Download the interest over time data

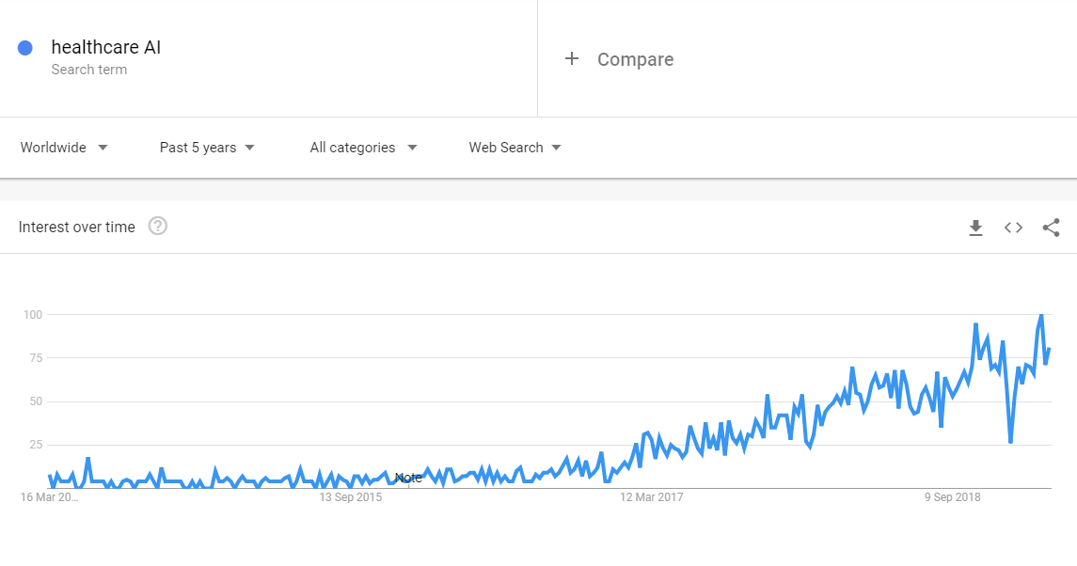point(975,228)
